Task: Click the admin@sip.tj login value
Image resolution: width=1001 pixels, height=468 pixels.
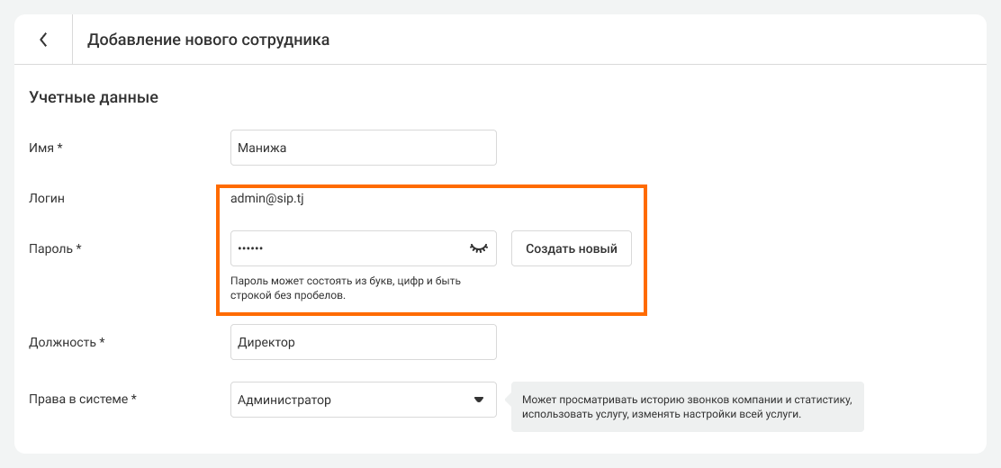Action: tap(267, 198)
